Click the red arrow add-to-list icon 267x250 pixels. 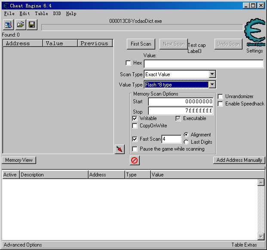(x=120, y=149)
